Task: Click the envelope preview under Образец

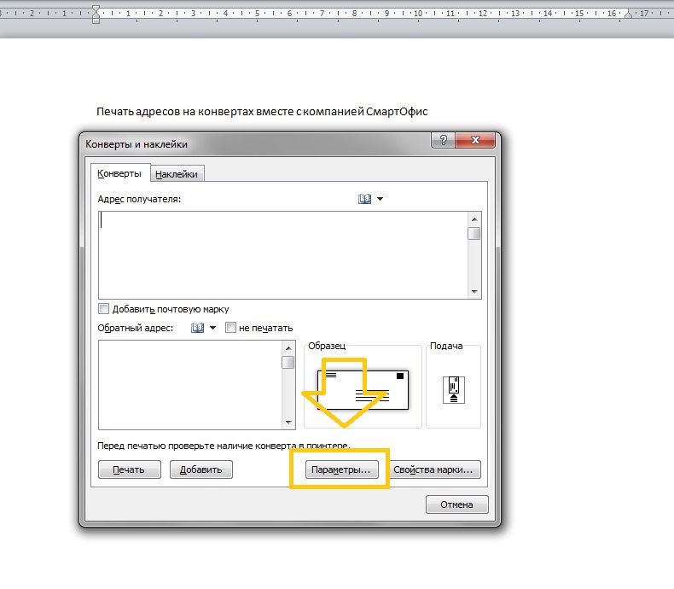Action: (x=363, y=388)
